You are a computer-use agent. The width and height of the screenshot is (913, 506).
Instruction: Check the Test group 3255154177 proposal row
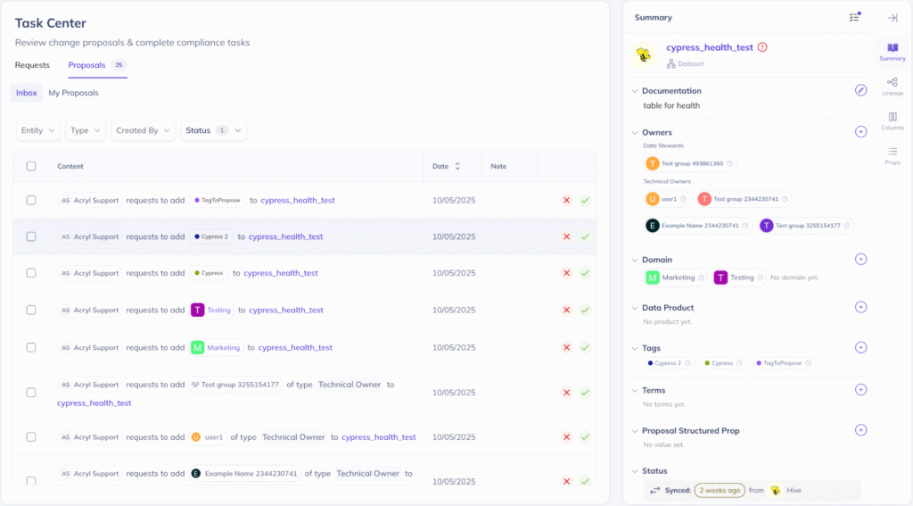[31, 393]
